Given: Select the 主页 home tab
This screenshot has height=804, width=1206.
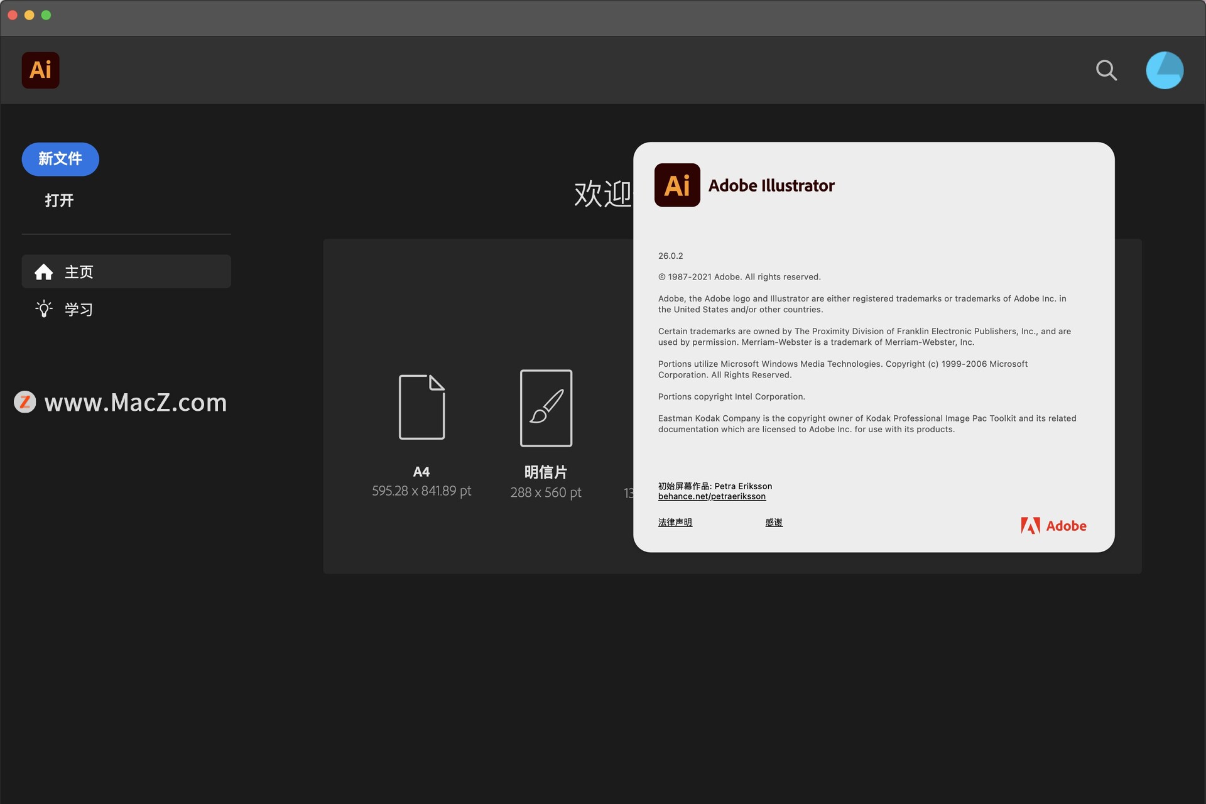Looking at the screenshot, I should (126, 271).
